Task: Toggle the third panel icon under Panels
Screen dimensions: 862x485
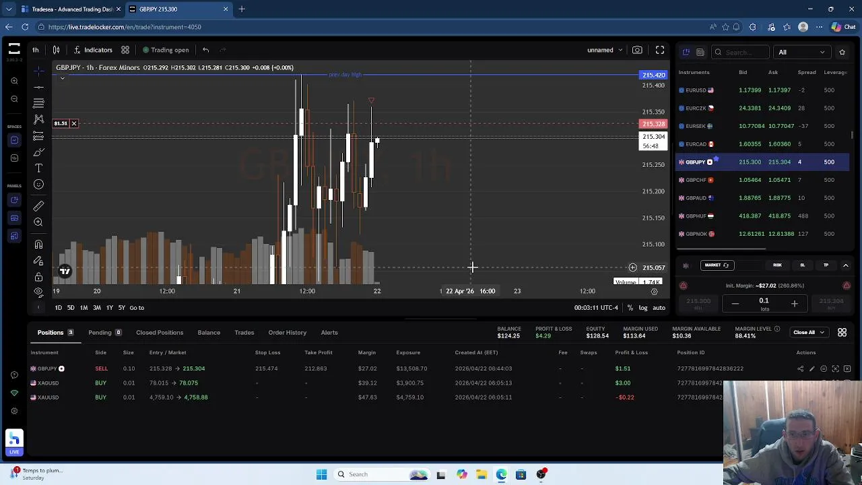Action: pos(14,236)
